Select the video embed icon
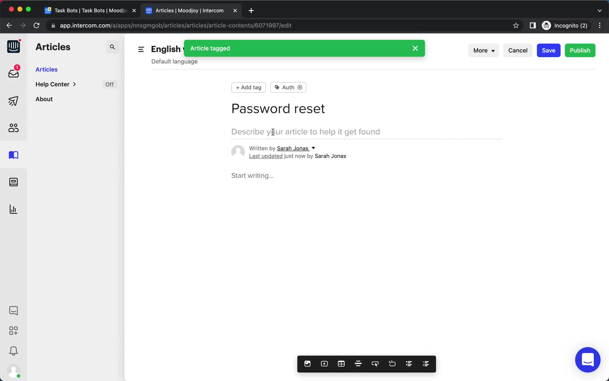 [x=324, y=364]
